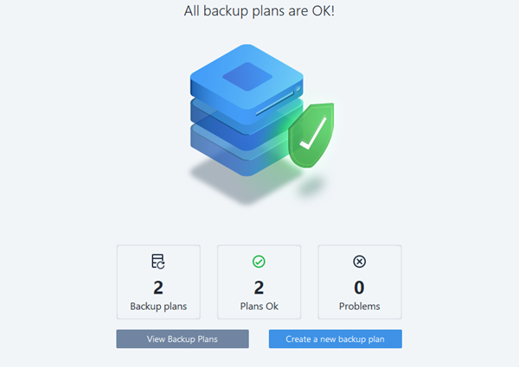Click the Backup plans list icon
The width and height of the screenshot is (519, 367).
tap(158, 262)
